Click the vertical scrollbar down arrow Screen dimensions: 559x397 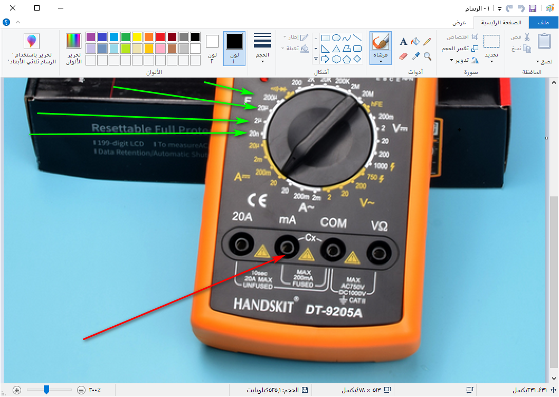554,379
